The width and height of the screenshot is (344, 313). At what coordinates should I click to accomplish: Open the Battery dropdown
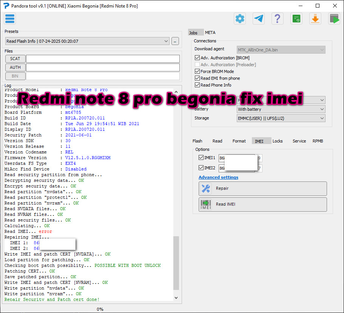[281, 109]
